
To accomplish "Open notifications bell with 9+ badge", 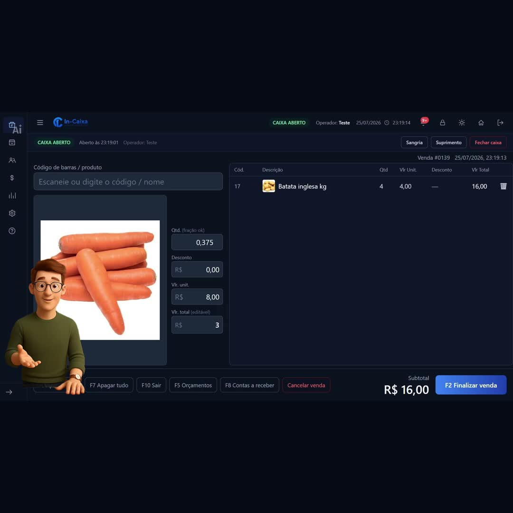I will 424,122.
